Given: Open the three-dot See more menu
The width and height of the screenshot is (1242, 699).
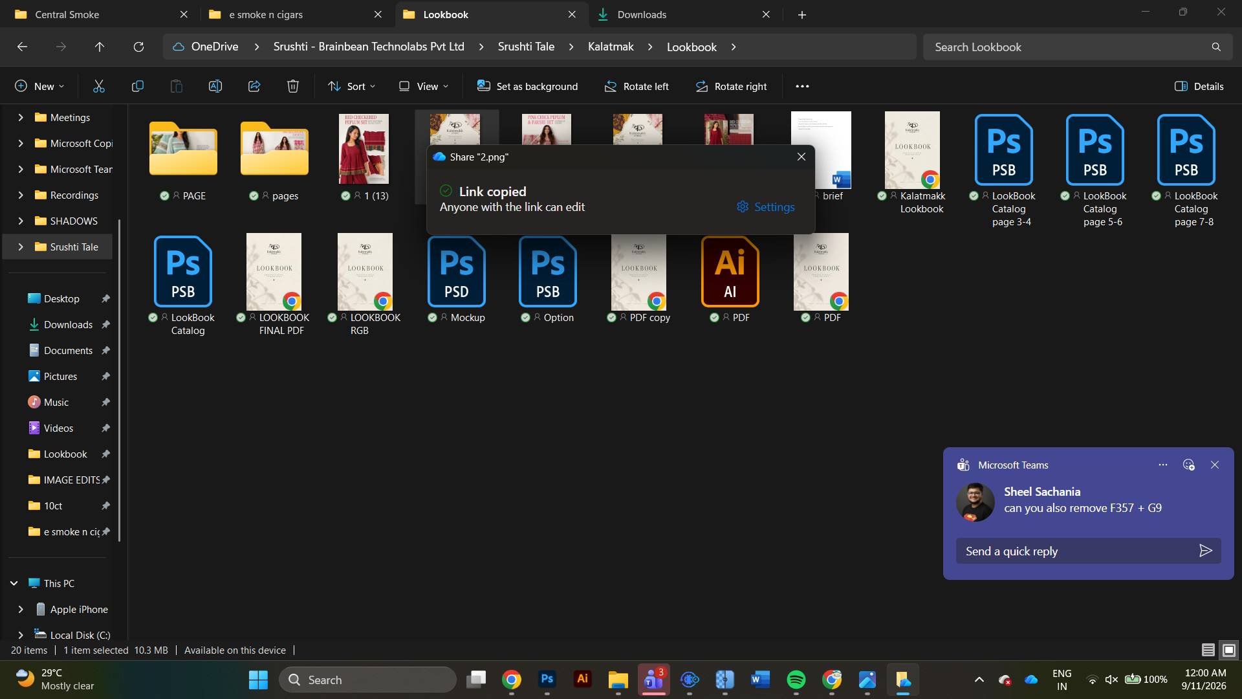Looking at the screenshot, I should click(802, 86).
